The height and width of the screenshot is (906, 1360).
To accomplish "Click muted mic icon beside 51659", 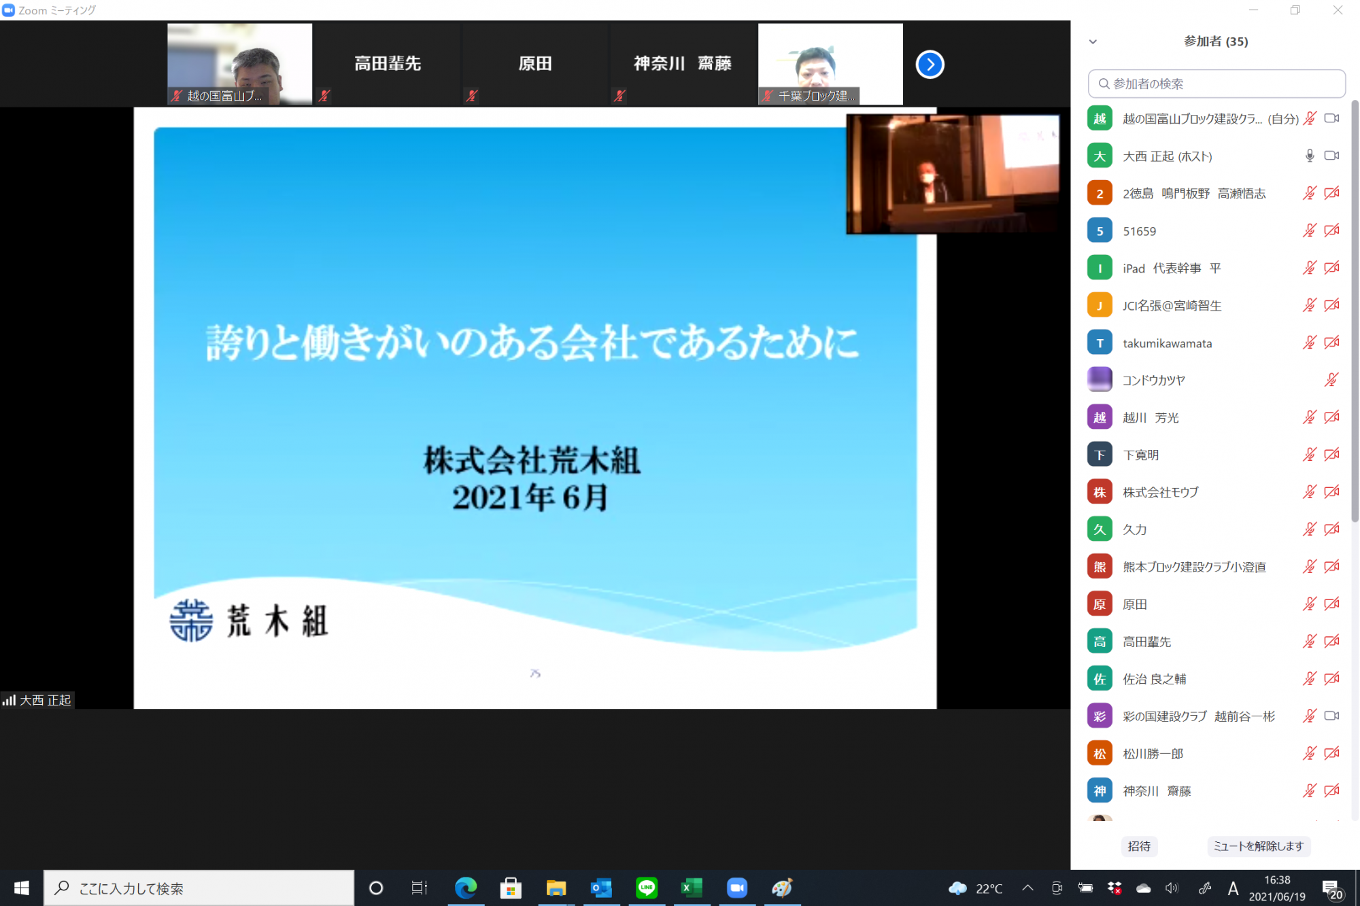I will (1309, 230).
